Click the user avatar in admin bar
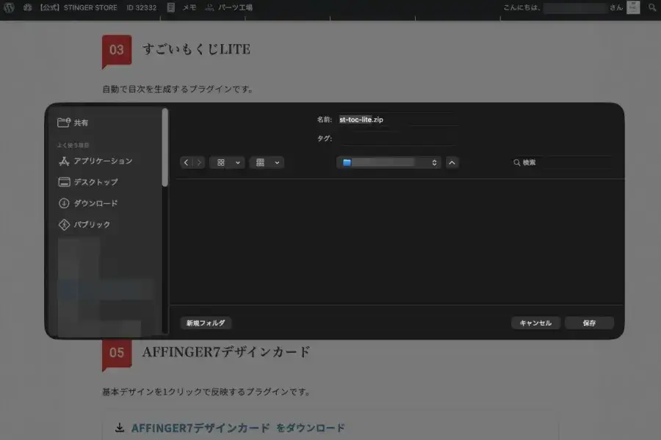 tap(633, 7)
